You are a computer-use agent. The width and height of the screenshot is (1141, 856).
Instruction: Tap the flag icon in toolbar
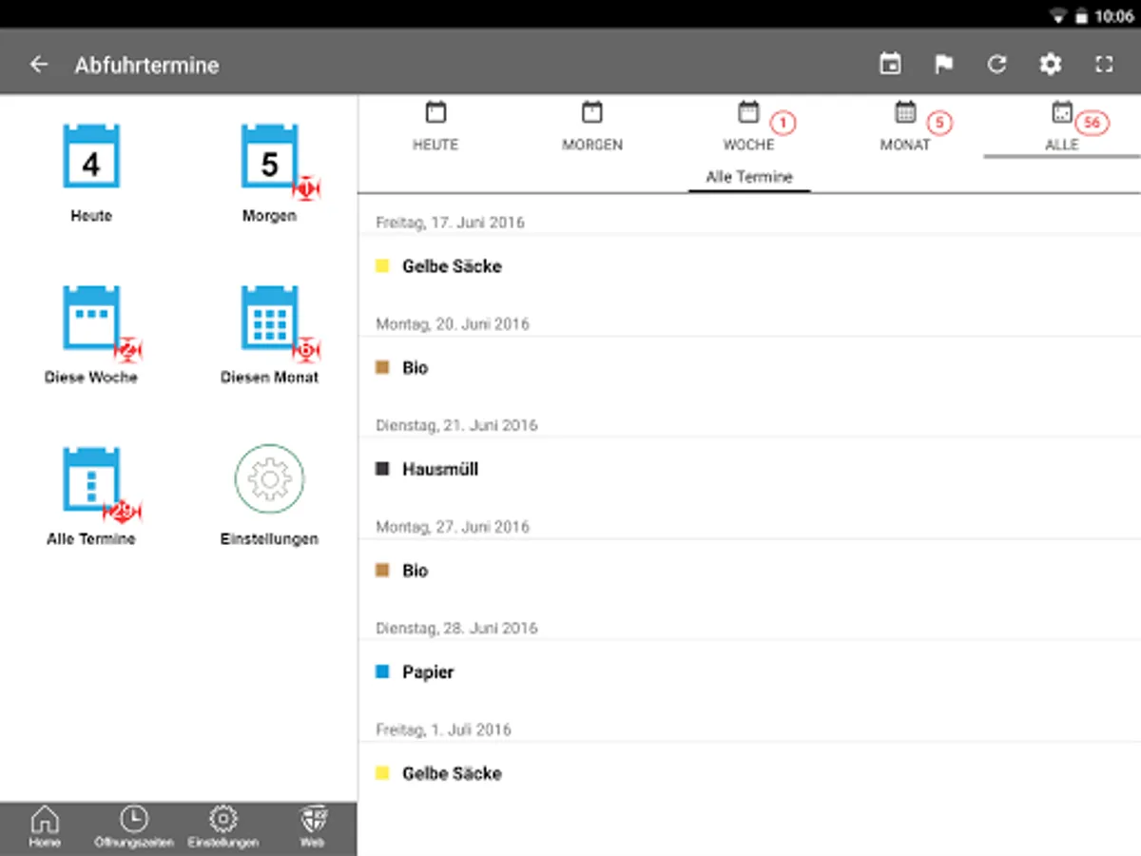point(943,65)
